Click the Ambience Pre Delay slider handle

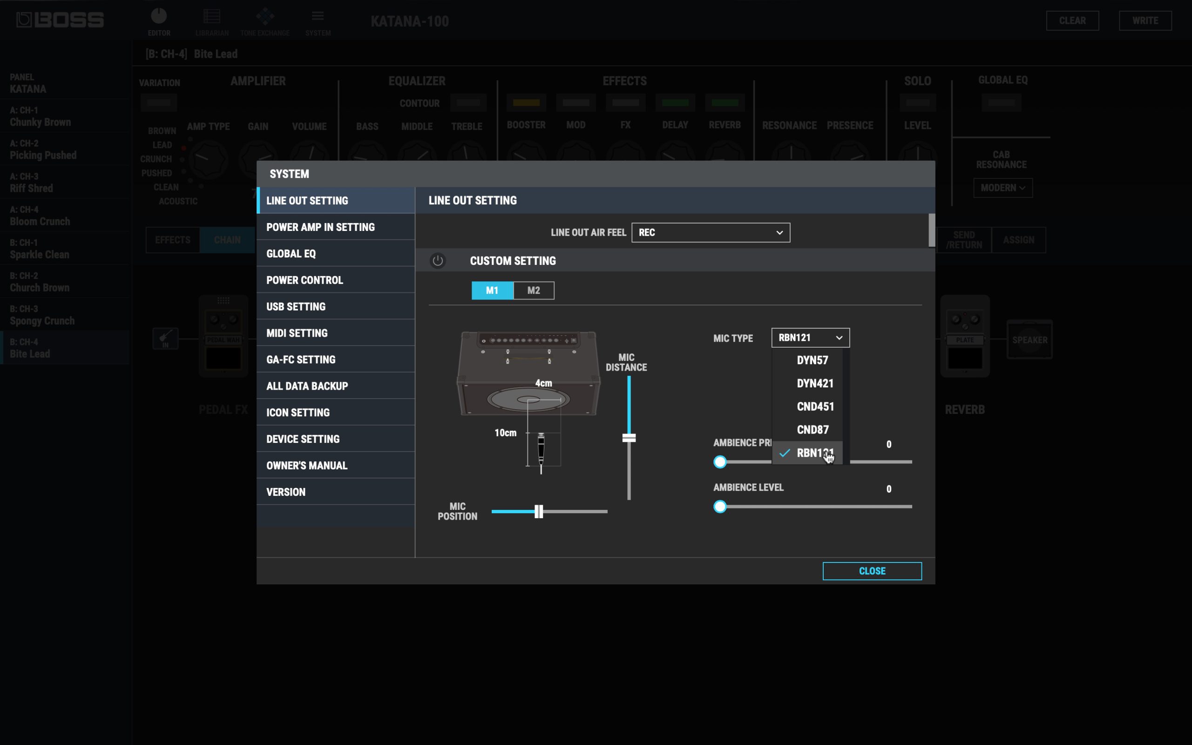(720, 462)
